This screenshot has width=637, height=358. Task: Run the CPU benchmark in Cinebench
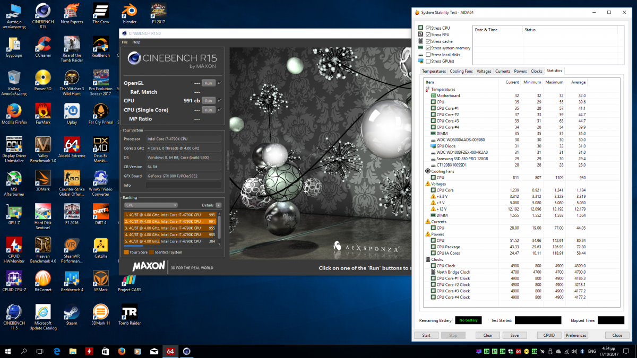tap(209, 100)
